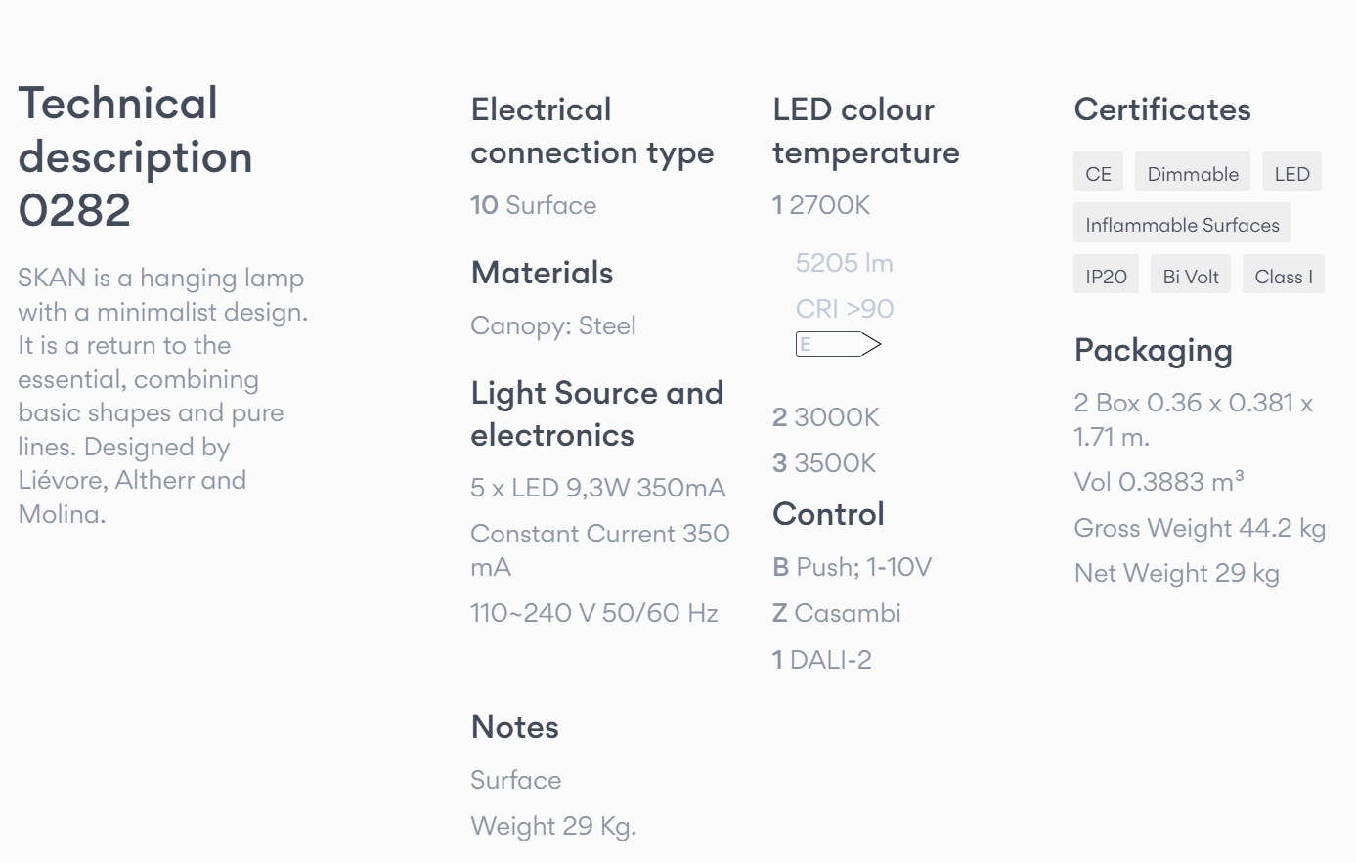
Task: Choose the Casambi control option
Action: click(x=837, y=613)
